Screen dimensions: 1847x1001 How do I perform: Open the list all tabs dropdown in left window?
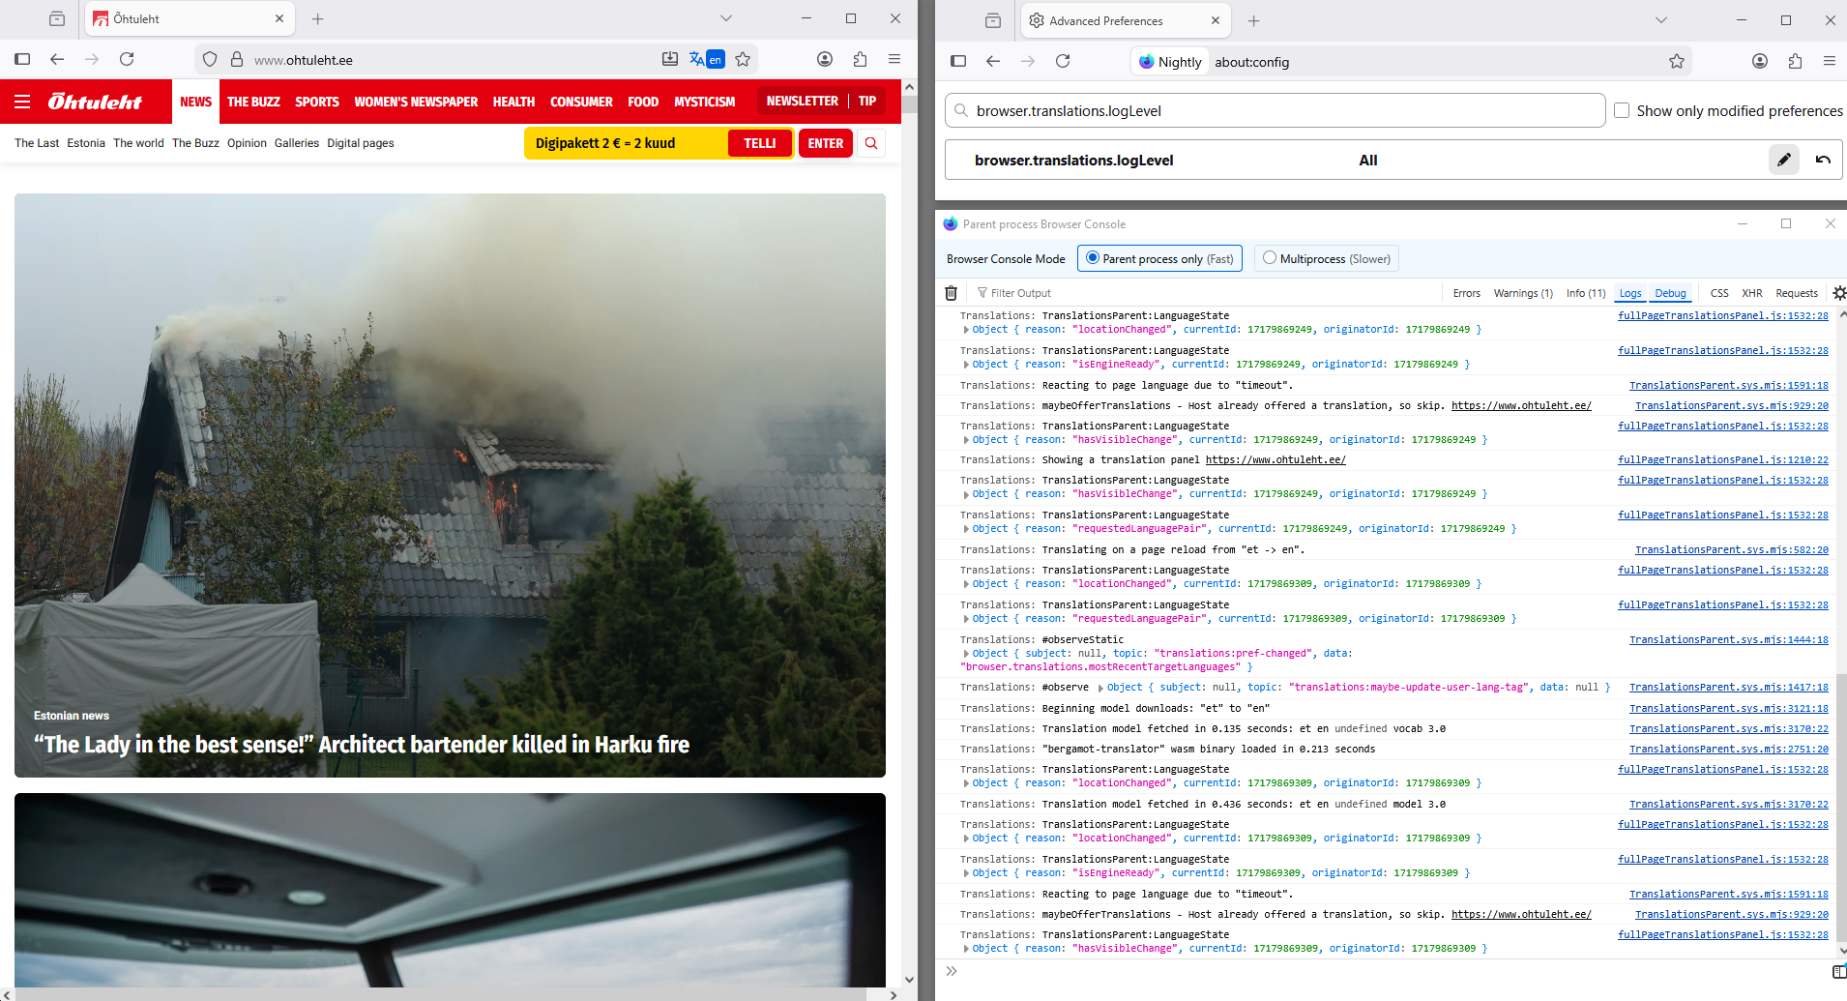(x=726, y=18)
